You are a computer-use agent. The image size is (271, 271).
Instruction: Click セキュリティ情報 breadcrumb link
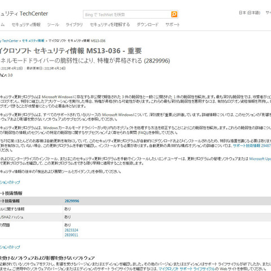(33, 41)
